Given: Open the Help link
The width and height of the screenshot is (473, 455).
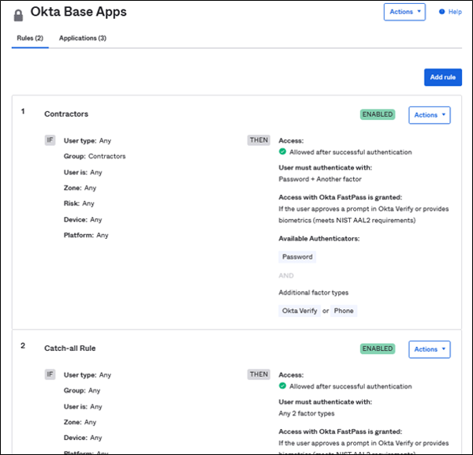Looking at the screenshot, I should click(455, 12).
